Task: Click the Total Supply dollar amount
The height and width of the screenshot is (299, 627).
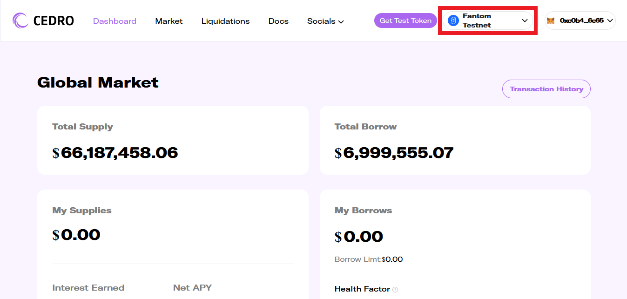Action: tap(115, 153)
